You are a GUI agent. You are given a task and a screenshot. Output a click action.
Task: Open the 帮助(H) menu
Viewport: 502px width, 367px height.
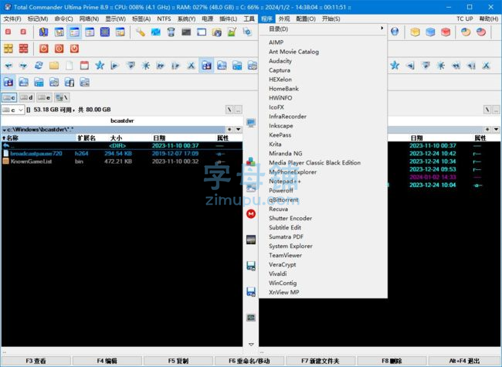click(x=489, y=19)
